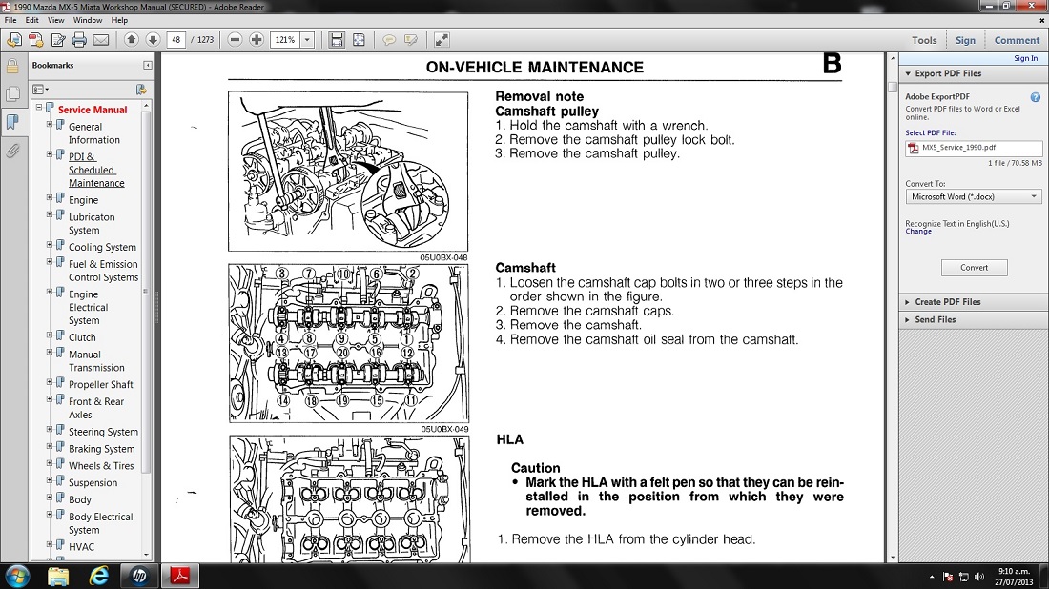Add a sticky note comment
The height and width of the screenshot is (589, 1049).
[389, 40]
